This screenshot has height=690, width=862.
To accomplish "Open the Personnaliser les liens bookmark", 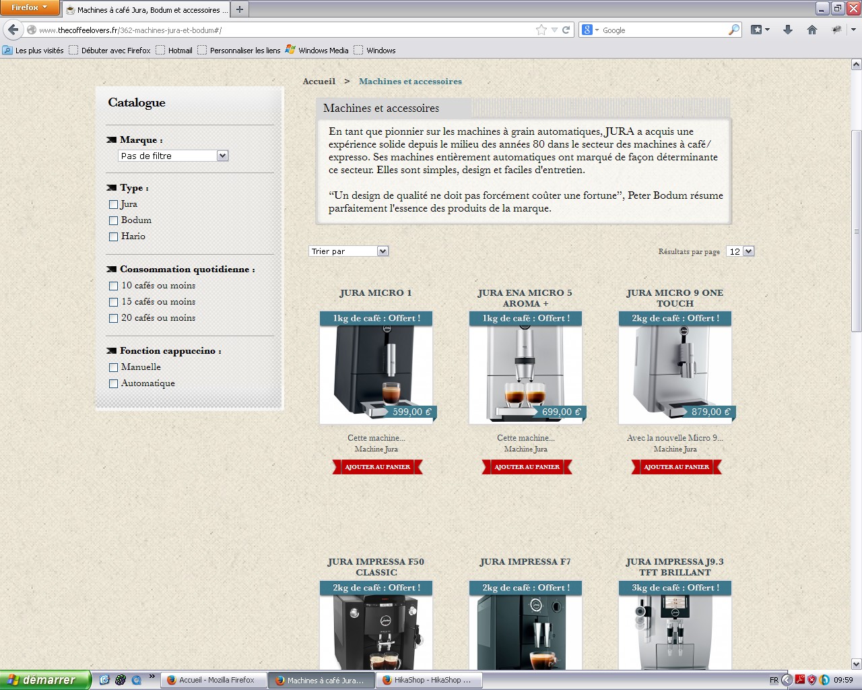I will (239, 50).
